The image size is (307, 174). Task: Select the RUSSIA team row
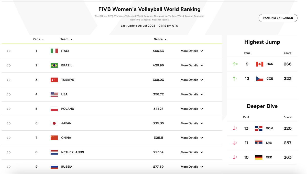point(112,167)
